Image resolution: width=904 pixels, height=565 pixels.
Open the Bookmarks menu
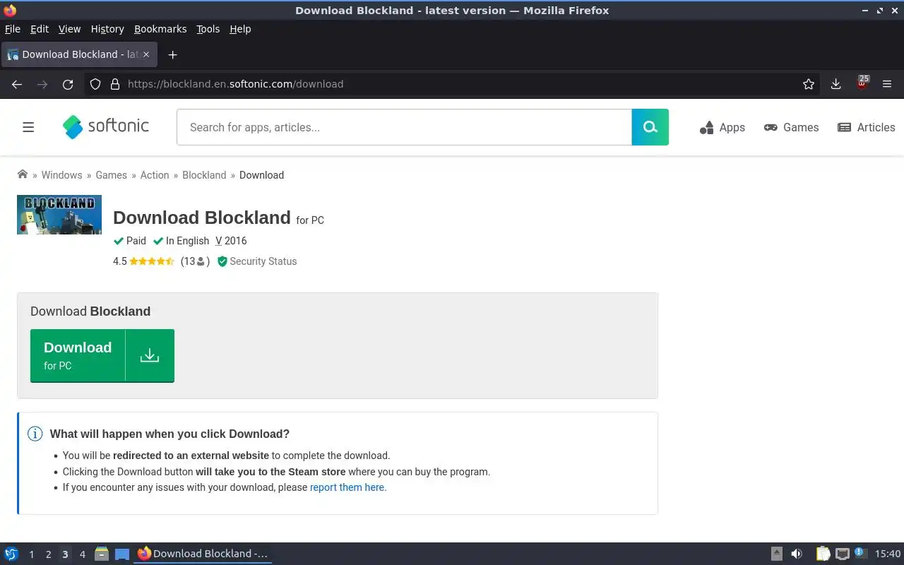(x=160, y=29)
